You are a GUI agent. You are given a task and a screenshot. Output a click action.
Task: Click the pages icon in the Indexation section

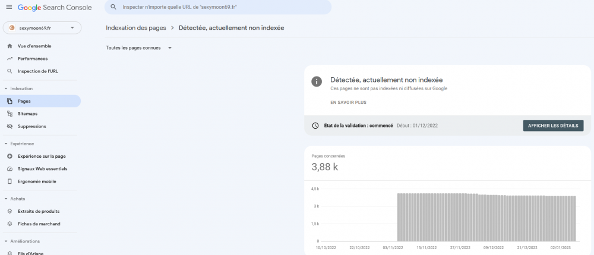(x=10, y=101)
